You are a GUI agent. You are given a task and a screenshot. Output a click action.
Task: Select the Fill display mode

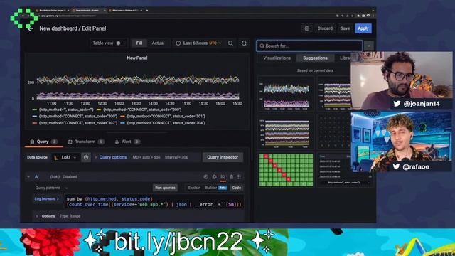coord(139,43)
